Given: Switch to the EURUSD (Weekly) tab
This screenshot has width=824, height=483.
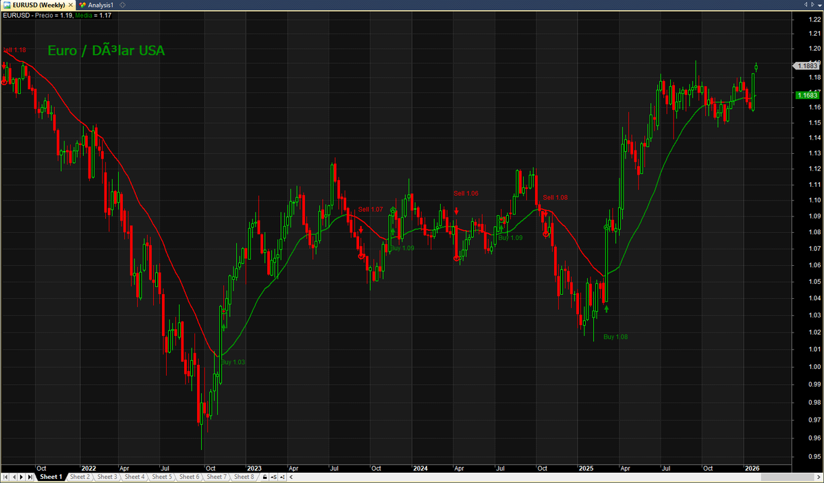Looking at the screenshot, I should point(38,5).
